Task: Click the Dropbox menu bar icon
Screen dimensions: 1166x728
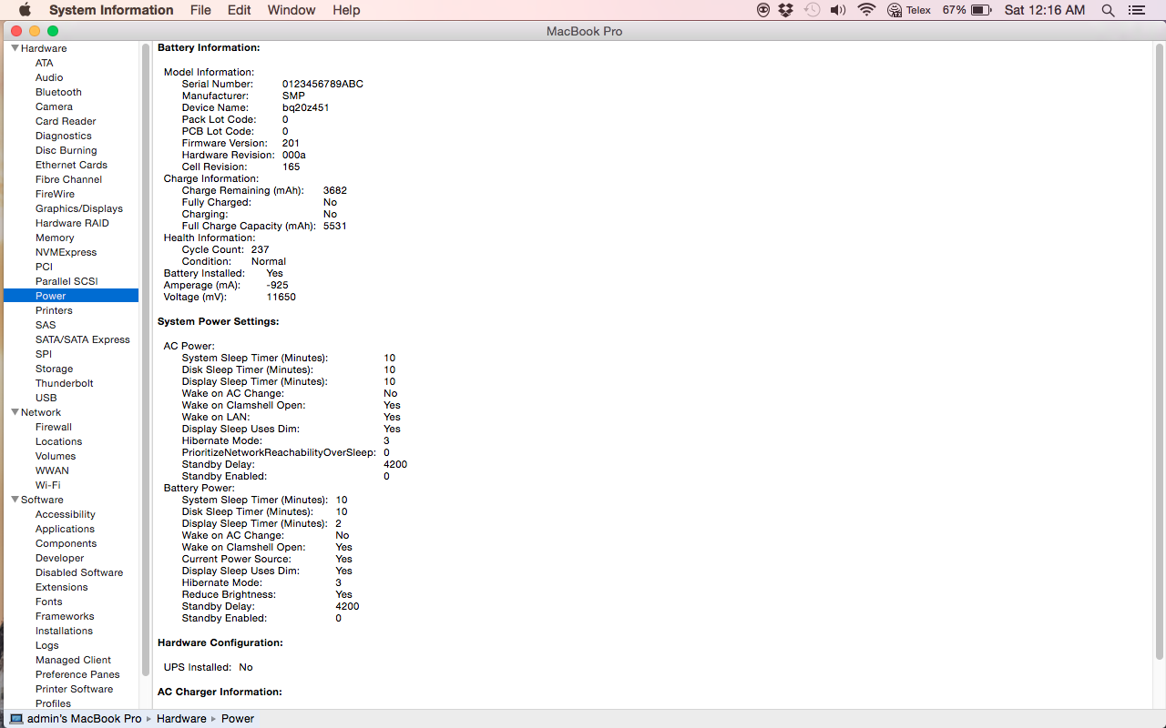Action: (x=787, y=10)
